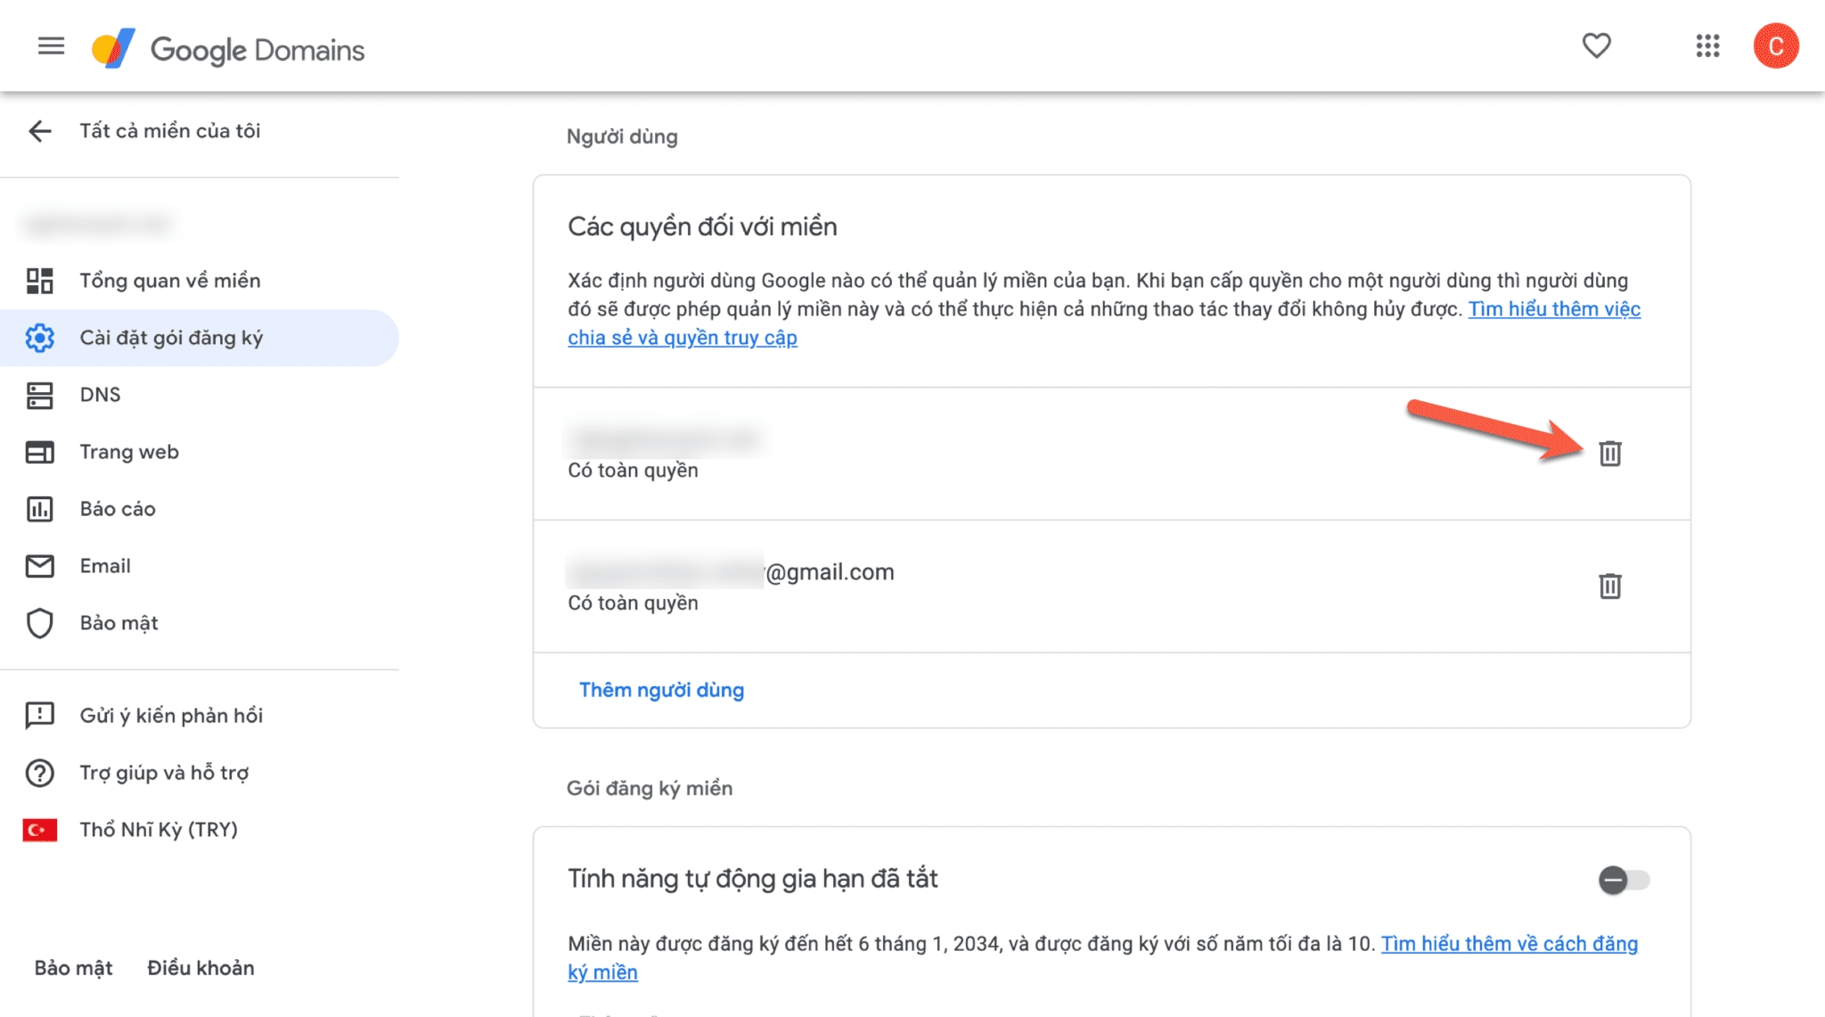Click Thêm người dùng

click(x=661, y=690)
